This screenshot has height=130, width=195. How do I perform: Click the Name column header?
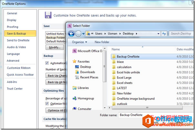pos(116,49)
